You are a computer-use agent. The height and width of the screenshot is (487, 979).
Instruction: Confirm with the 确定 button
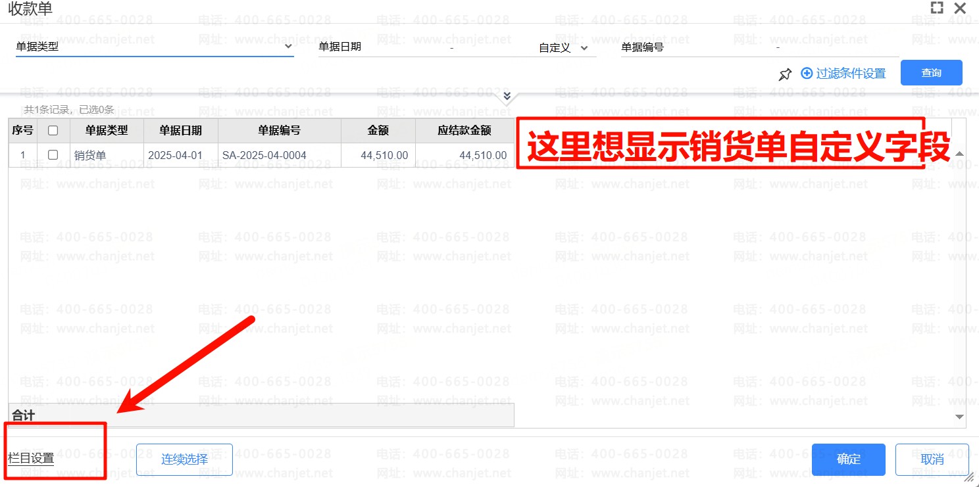click(x=848, y=459)
